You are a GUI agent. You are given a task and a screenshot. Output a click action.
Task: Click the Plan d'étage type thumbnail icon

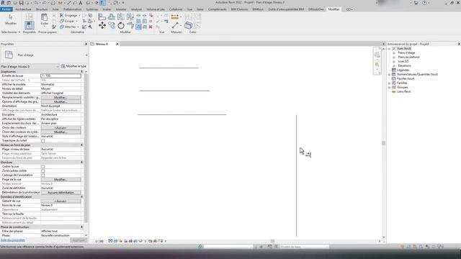point(9,55)
